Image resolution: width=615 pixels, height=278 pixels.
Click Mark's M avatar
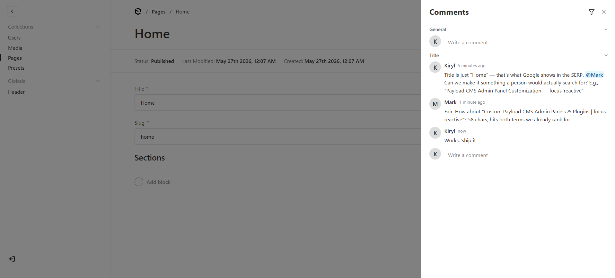[435, 104]
